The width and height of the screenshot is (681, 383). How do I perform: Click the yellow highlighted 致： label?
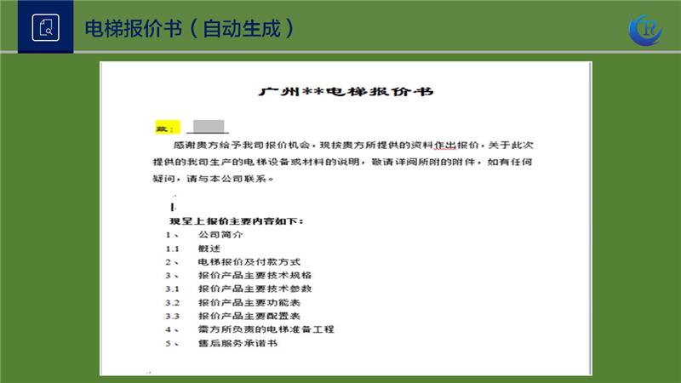tap(164, 128)
